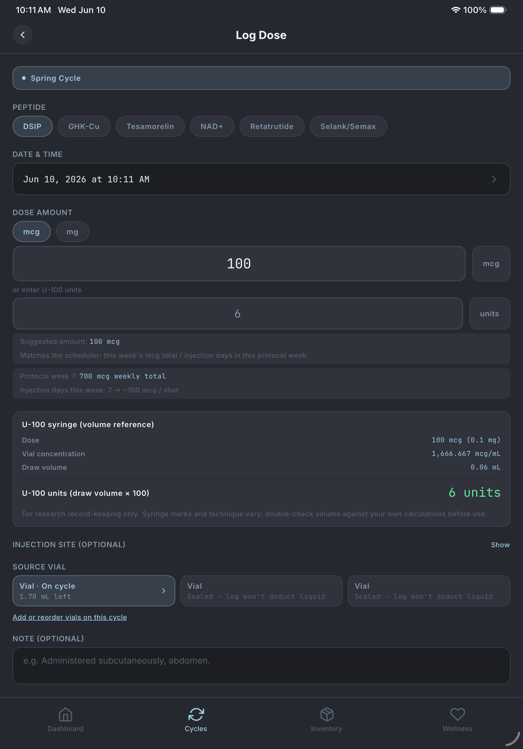This screenshot has height=749, width=523.
Task: Focus the dose amount field showing 100
Action: pyautogui.click(x=239, y=263)
